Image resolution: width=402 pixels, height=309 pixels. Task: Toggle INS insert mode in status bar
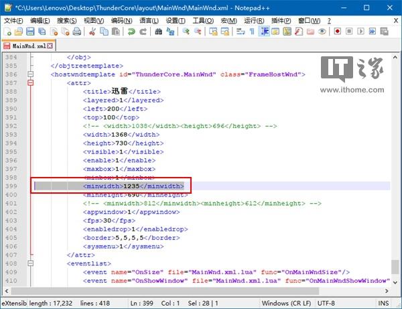383,303
